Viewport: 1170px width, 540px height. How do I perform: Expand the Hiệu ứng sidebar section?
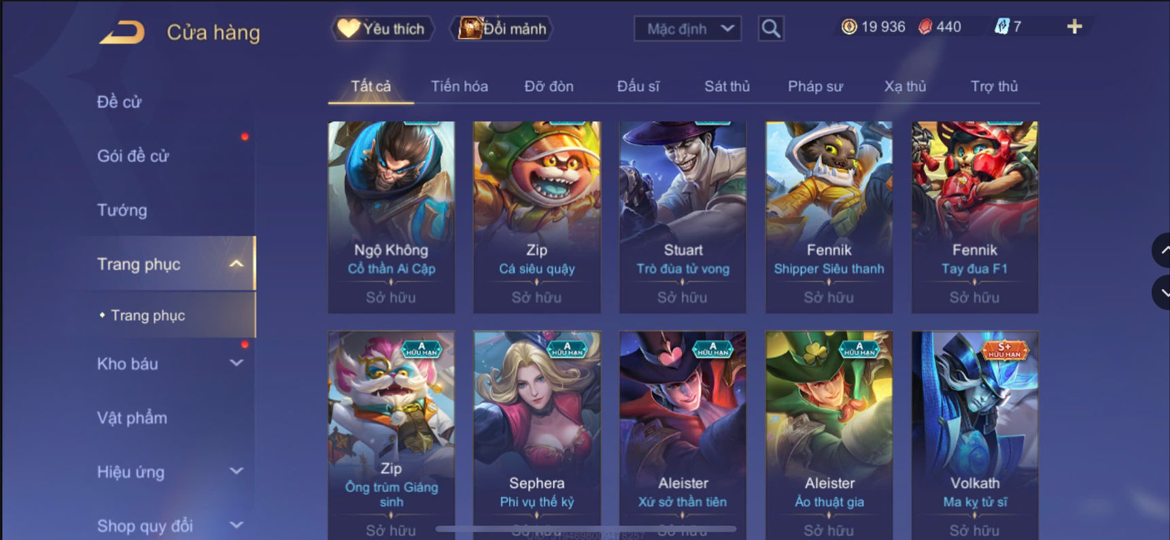pos(236,471)
